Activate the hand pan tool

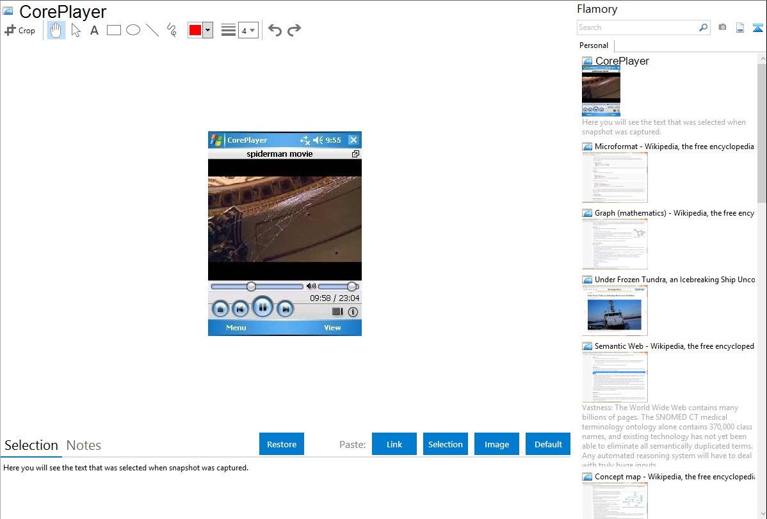pyautogui.click(x=56, y=30)
